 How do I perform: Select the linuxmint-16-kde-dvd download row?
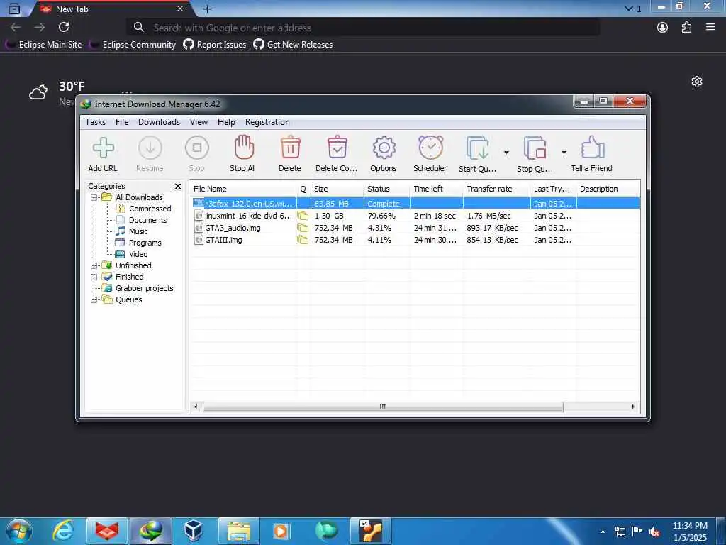(x=415, y=216)
